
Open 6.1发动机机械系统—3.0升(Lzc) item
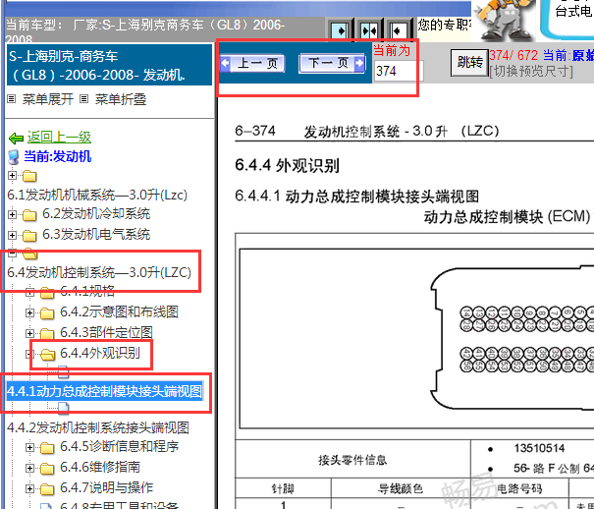click(x=97, y=195)
